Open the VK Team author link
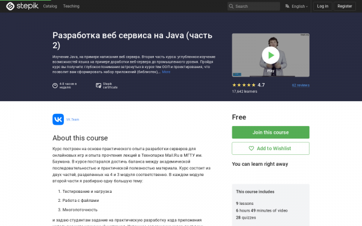The image size is (362, 226). point(72,119)
